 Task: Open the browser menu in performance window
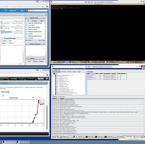[47, 75]
